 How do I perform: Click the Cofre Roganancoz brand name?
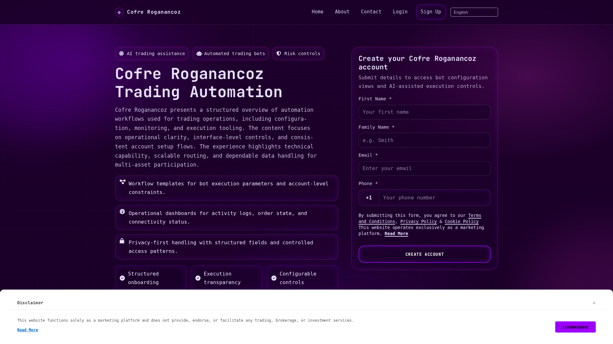(154, 12)
